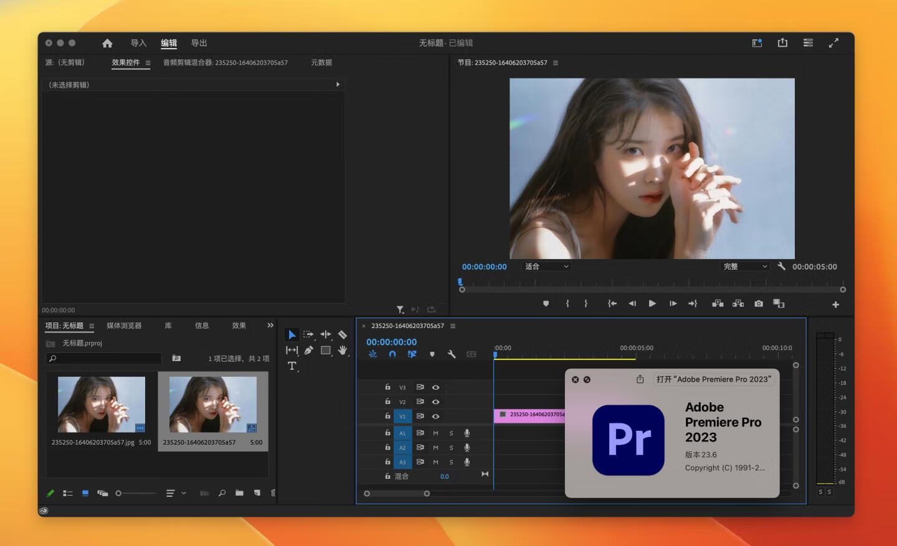
Task: Click Play in program monitor
Action: [652, 304]
